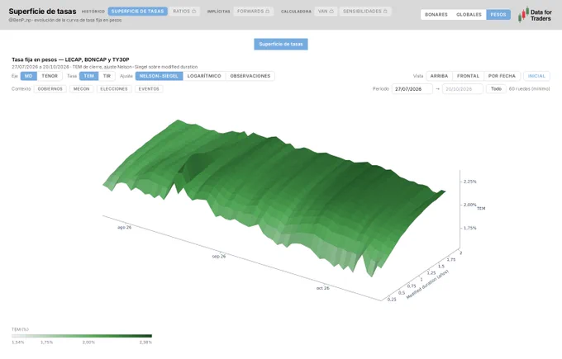Image resolution: width=562 pixels, height=359 pixels.
Task: Choose Logarítmico fit
Action: [x=204, y=76]
